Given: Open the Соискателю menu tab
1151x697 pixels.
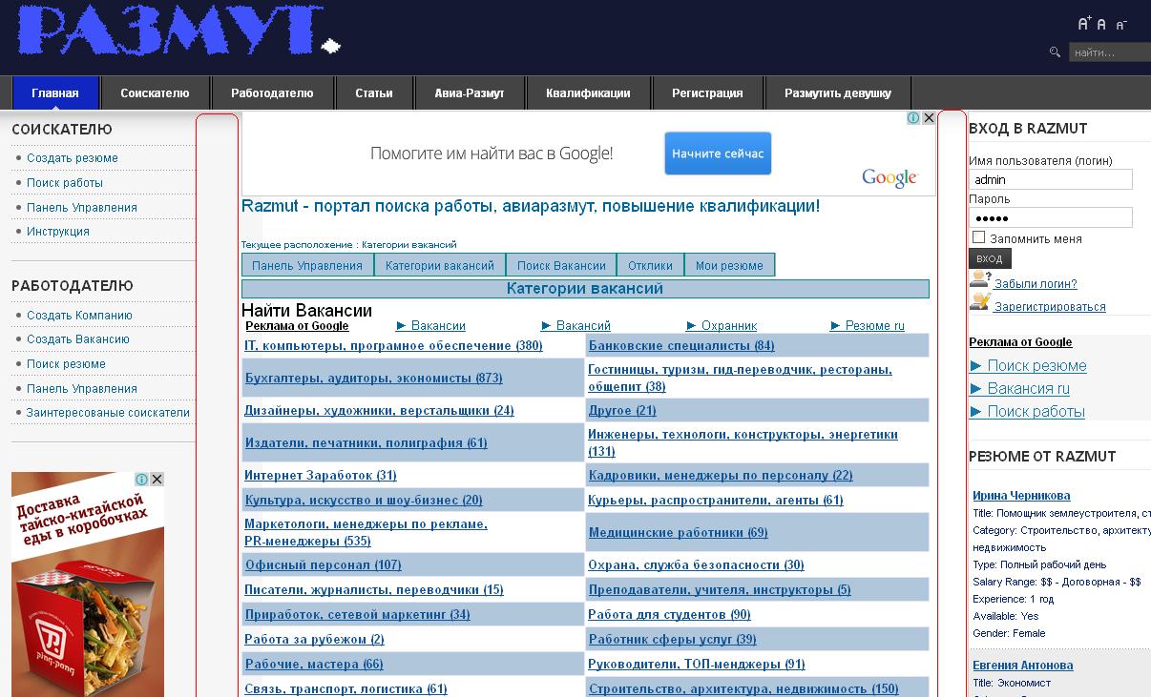Looking at the screenshot, I should pyautogui.click(x=155, y=92).
